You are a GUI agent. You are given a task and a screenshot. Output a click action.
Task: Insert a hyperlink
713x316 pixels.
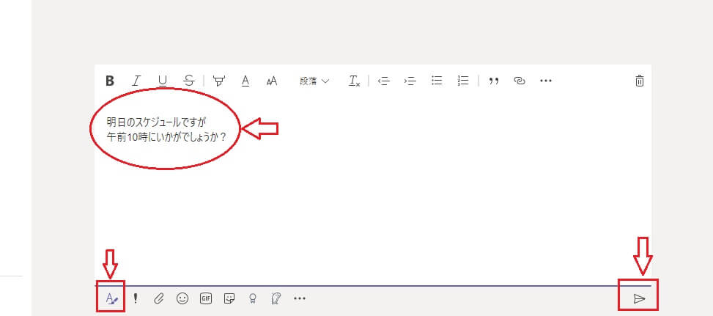520,81
